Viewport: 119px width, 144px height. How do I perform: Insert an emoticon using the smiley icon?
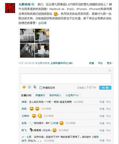(x=24, y=87)
